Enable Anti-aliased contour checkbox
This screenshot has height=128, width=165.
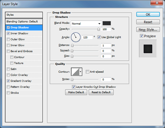pos(87,72)
